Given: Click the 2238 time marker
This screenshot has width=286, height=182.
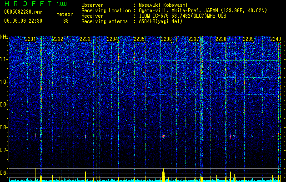Looking at the screenshot, I should (221, 39).
